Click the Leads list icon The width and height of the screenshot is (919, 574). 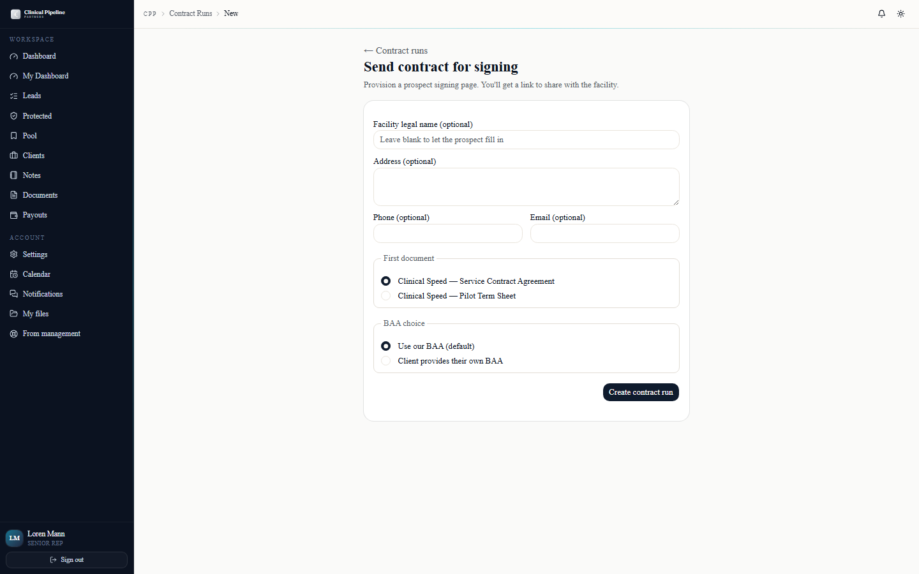tap(14, 96)
